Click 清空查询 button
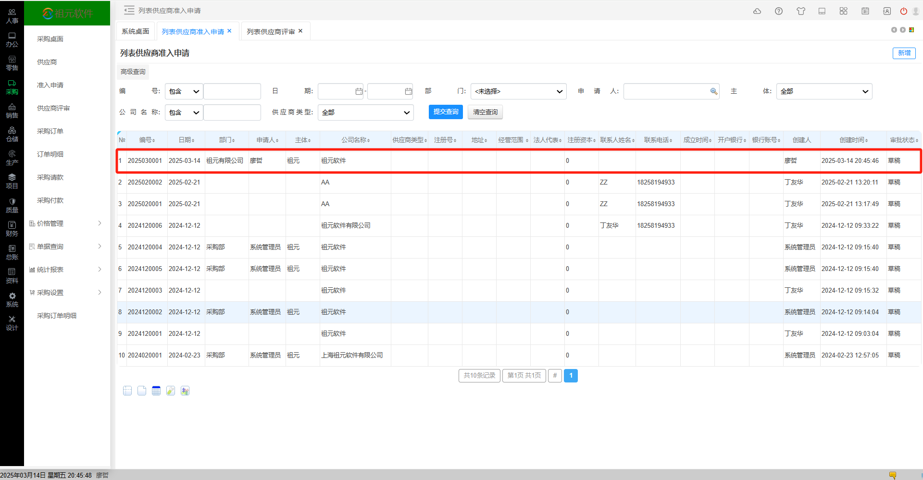The width and height of the screenshot is (923, 480). (x=486, y=112)
